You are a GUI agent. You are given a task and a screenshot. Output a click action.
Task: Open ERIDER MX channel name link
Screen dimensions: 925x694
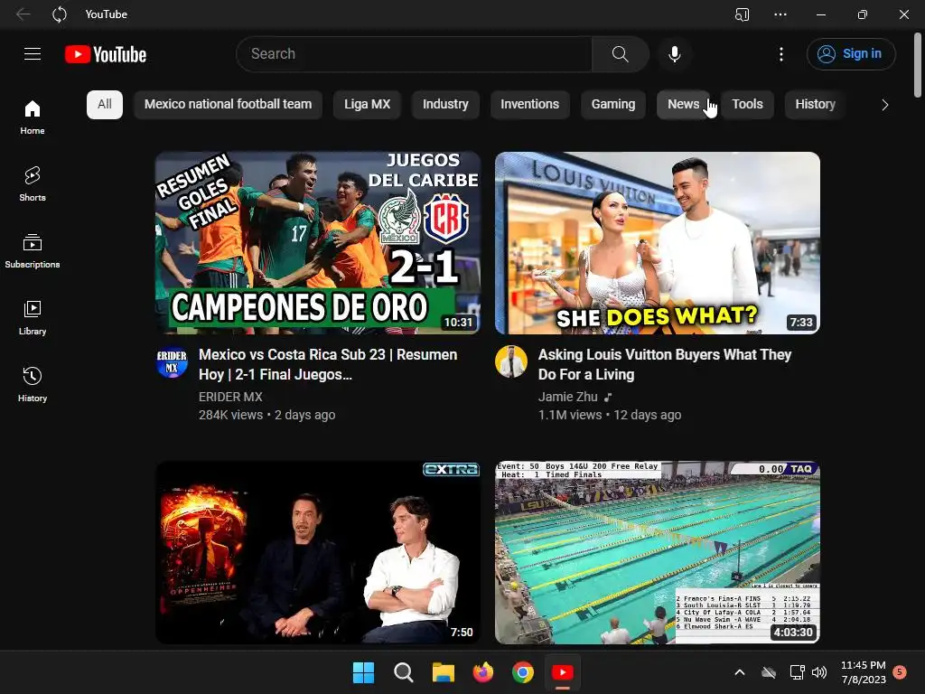click(230, 397)
